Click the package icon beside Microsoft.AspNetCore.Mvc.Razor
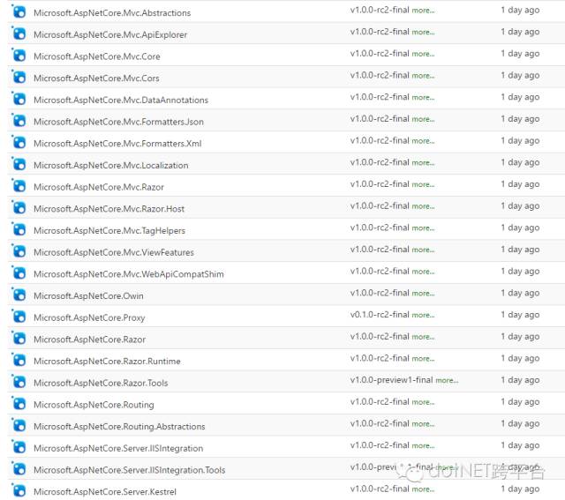 click(19, 186)
